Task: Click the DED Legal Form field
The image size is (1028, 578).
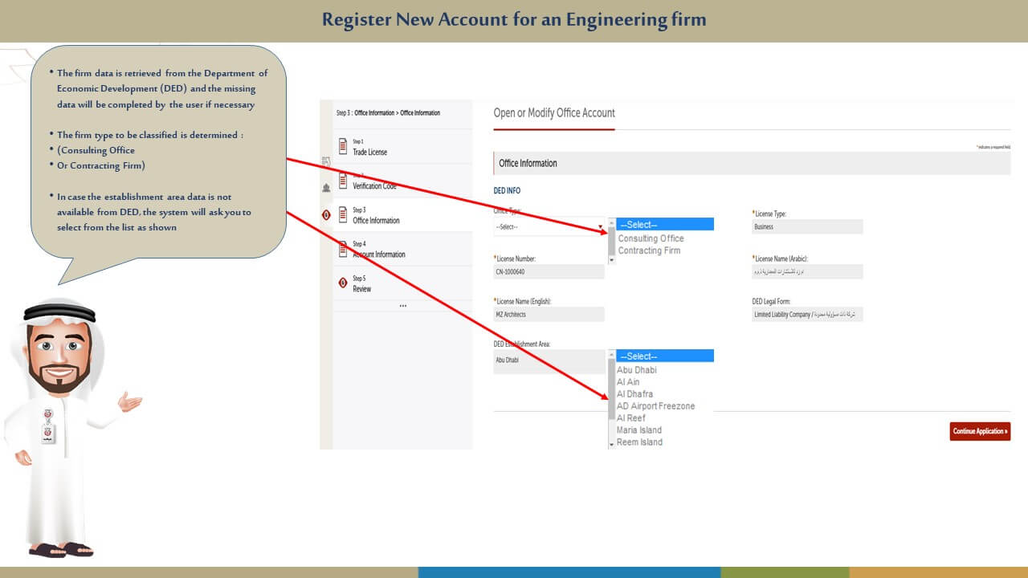Action: pos(806,315)
